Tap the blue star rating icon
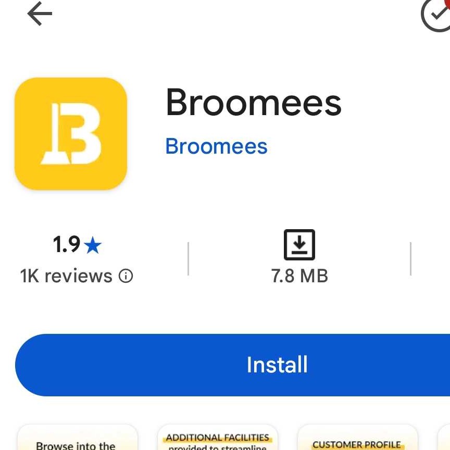The height and width of the screenshot is (450, 450). pyautogui.click(x=93, y=245)
